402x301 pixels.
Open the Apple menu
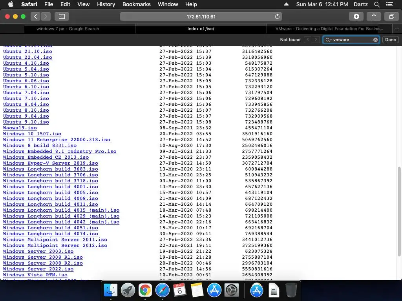[x=11, y=4]
